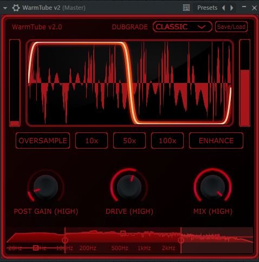This screenshot has width=259, height=262.
Task: Click the POST GAIN (HIGH) label
Action: pyautogui.click(x=46, y=212)
